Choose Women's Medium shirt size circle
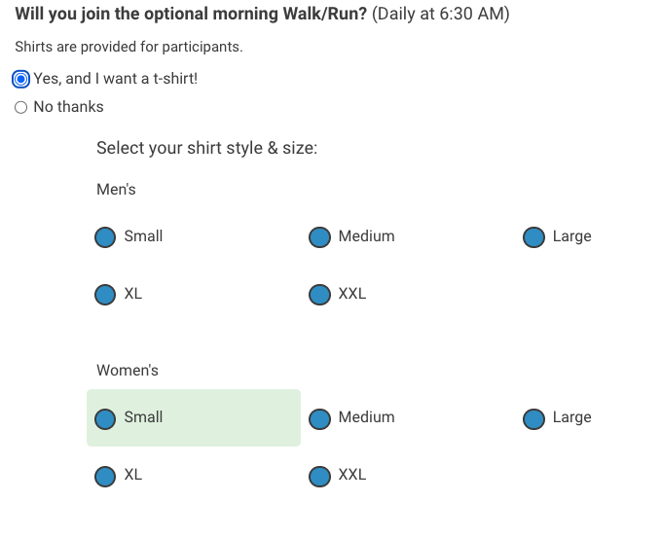 click(319, 418)
